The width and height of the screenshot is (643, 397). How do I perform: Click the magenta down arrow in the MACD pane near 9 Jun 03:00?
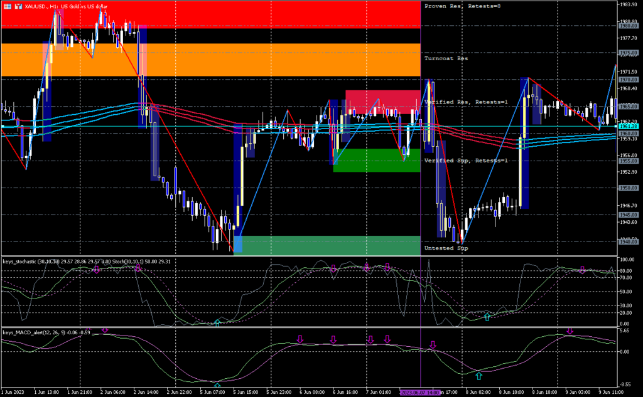(x=570, y=331)
